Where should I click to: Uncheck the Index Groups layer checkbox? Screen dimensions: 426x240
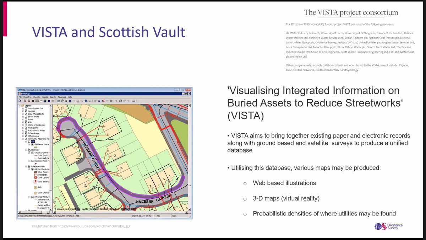(26, 133)
